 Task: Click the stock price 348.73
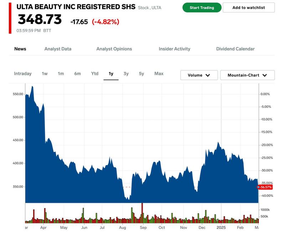click(40, 19)
